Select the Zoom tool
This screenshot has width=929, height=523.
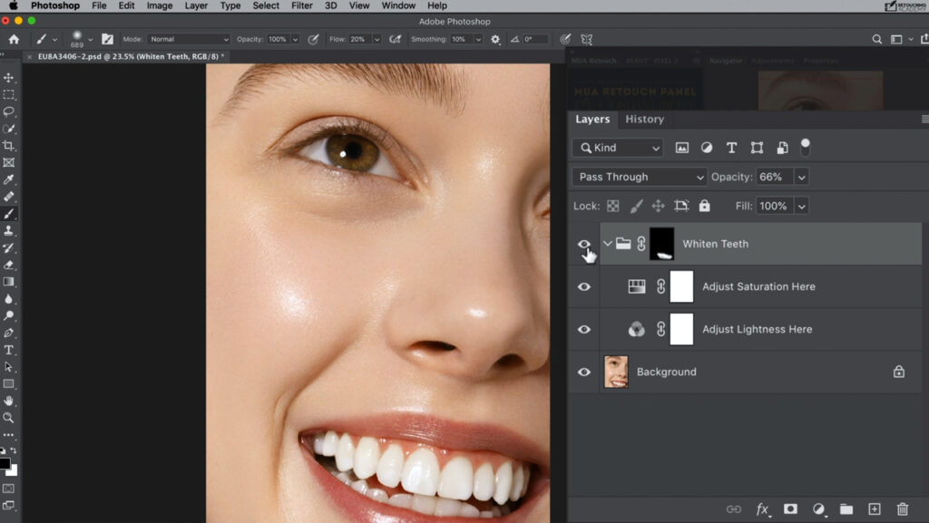click(x=10, y=419)
